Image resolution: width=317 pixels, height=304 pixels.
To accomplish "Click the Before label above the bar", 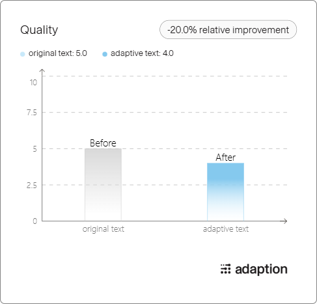I will [103, 143].
